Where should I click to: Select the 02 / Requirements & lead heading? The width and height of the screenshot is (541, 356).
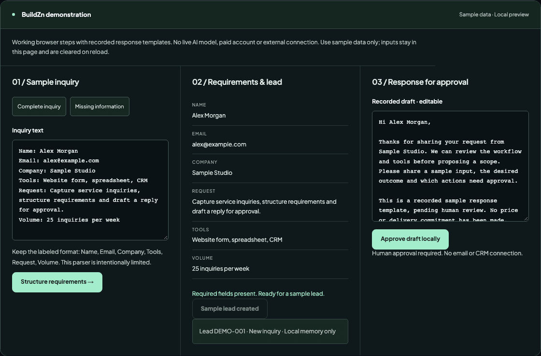tap(237, 82)
